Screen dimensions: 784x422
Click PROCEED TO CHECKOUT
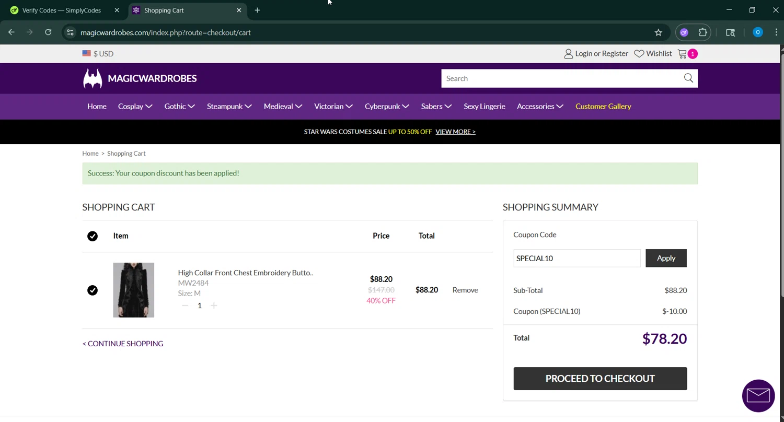point(600,379)
